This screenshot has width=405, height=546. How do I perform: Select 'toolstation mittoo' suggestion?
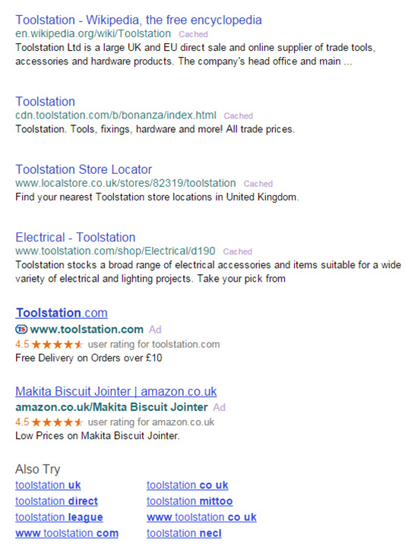tap(190, 501)
